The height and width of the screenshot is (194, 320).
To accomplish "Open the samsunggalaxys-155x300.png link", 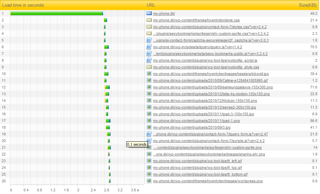I will click(x=213, y=87).
